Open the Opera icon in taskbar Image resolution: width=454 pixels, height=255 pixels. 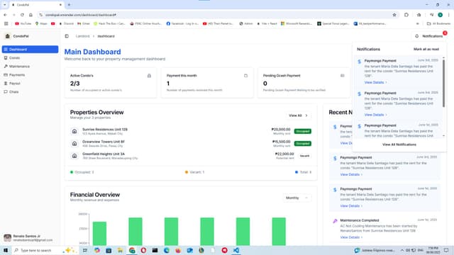[143, 250]
